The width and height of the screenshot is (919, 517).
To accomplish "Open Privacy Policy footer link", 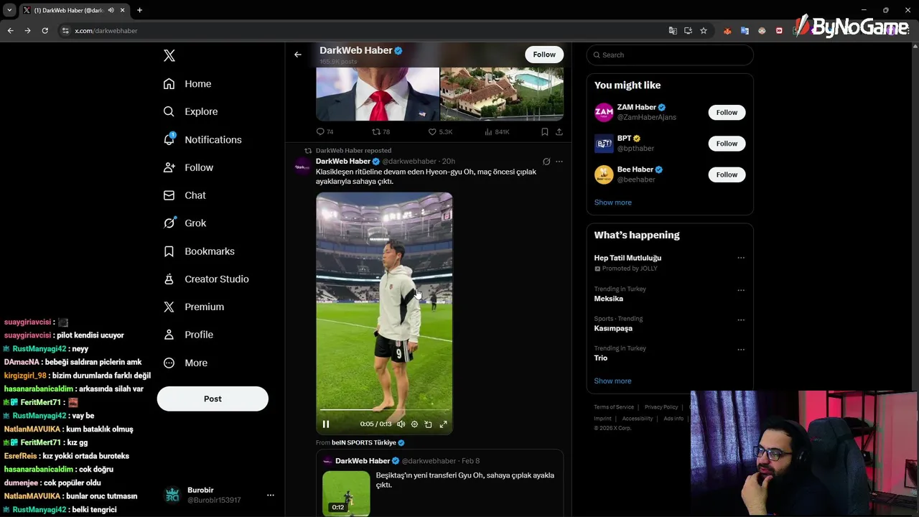I will pyautogui.click(x=661, y=407).
